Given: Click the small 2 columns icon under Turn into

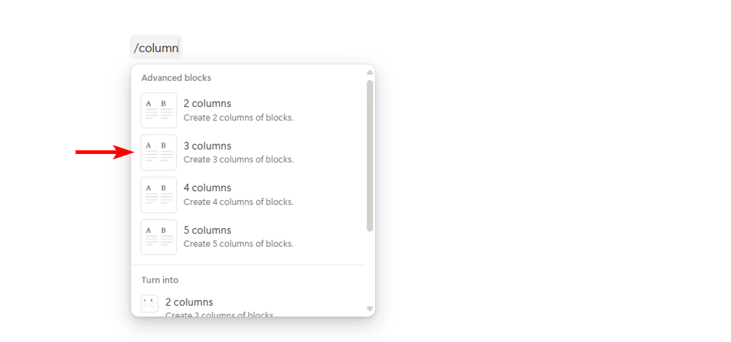Looking at the screenshot, I should (x=149, y=304).
